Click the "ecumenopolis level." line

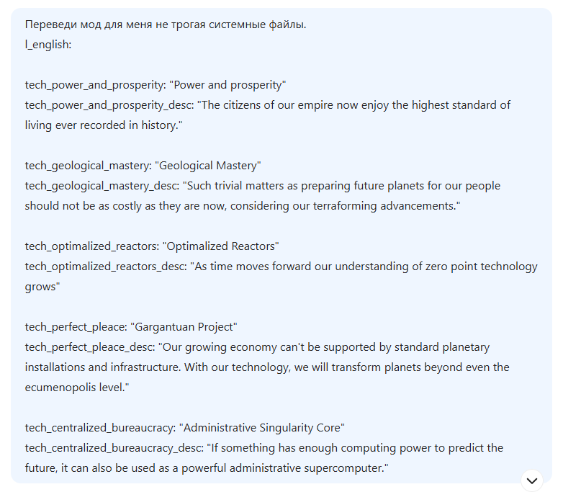coord(77,388)
